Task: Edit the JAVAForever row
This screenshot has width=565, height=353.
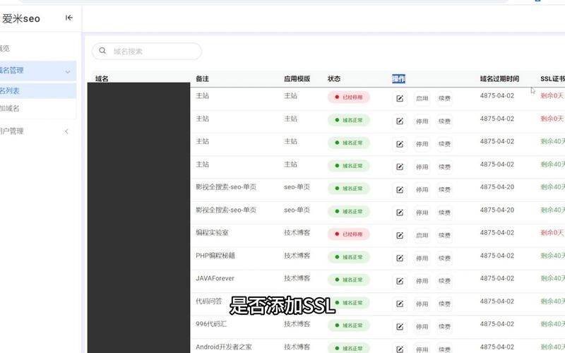Action: [400, 281]
